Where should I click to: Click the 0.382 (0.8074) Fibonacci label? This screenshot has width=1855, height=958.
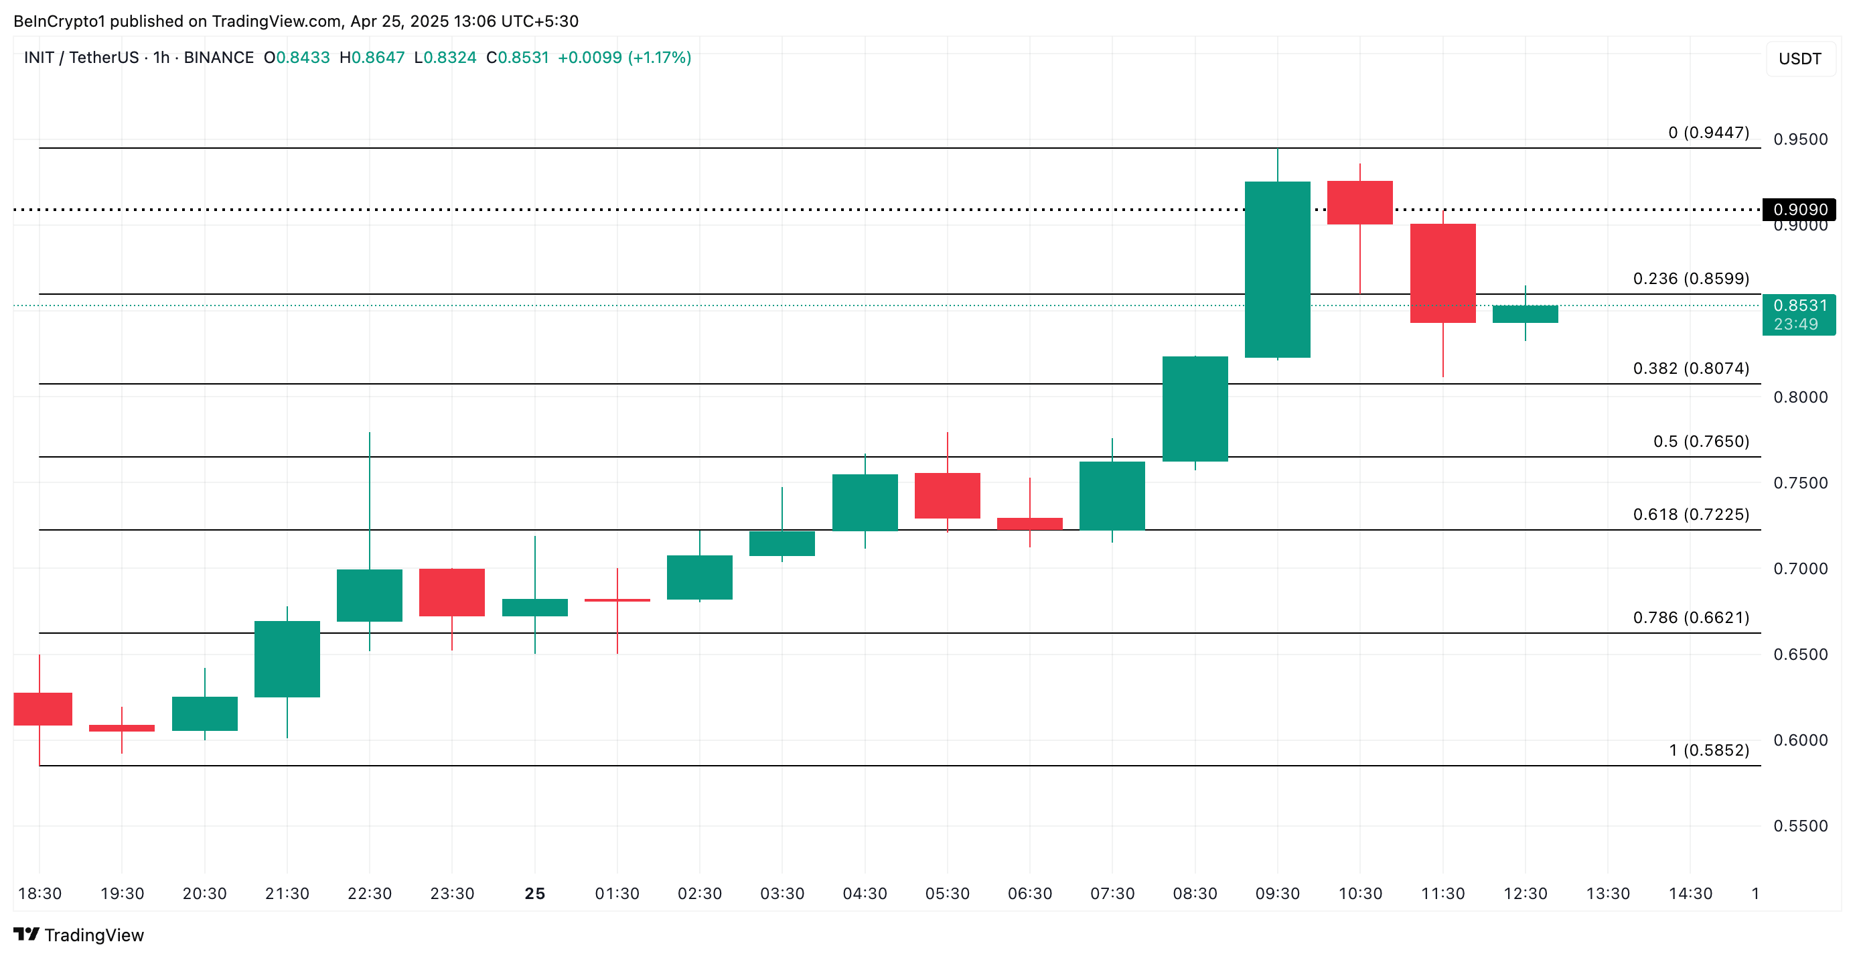pos(1690,368)
